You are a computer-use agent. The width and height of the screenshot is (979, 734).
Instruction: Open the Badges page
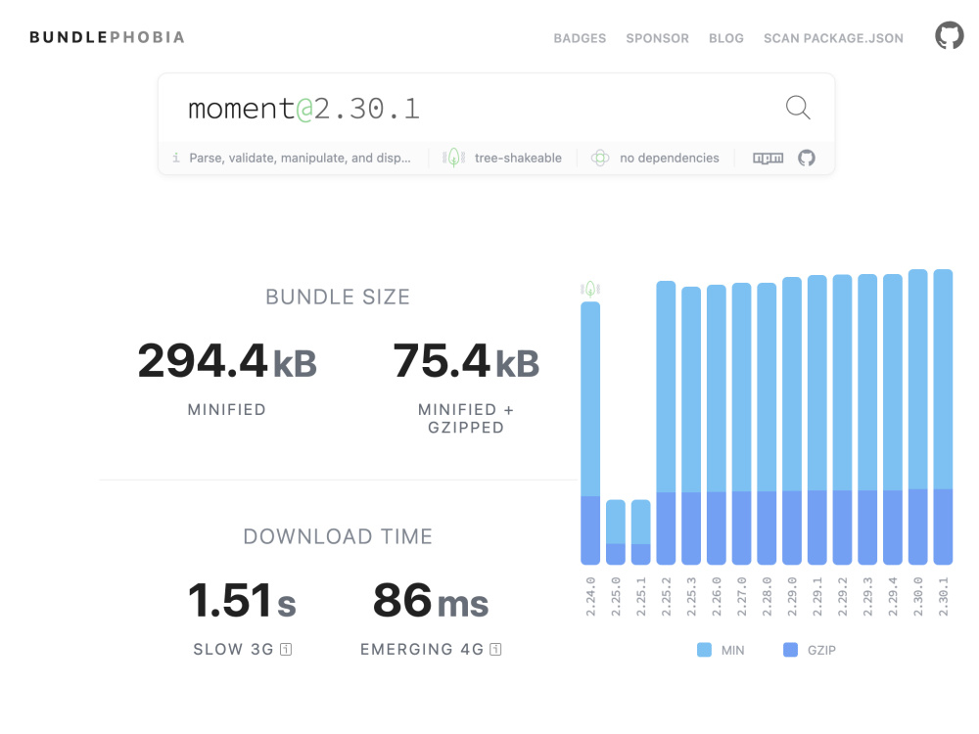(x=580, y=38)
